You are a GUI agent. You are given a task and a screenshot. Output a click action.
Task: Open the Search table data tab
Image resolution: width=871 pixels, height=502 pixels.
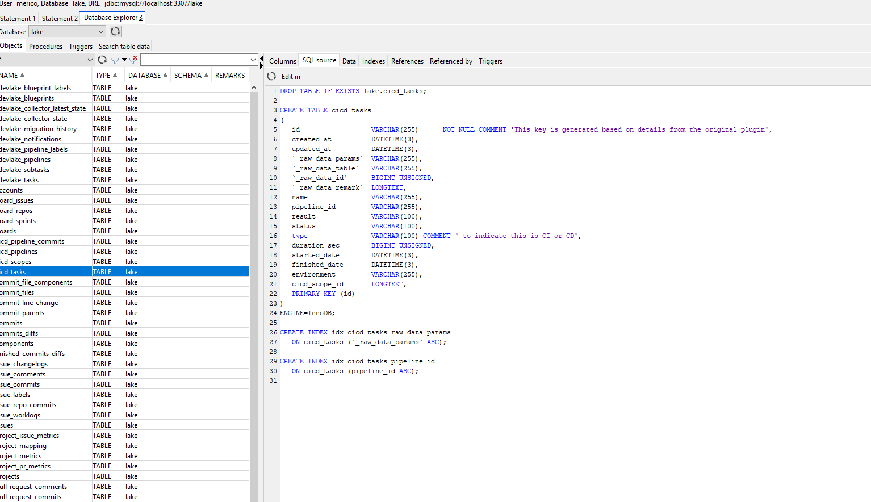click(x=124, y=47)
